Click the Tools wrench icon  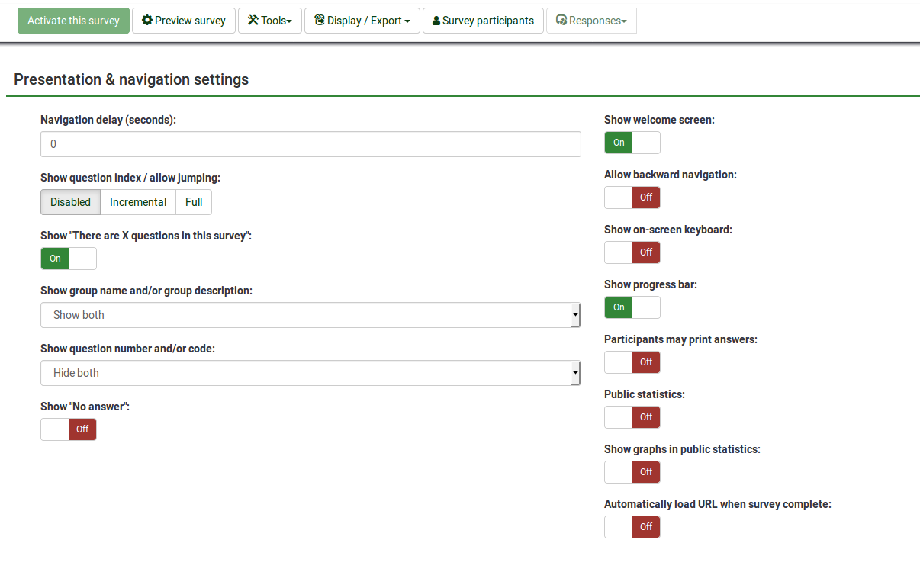(253, 21)
